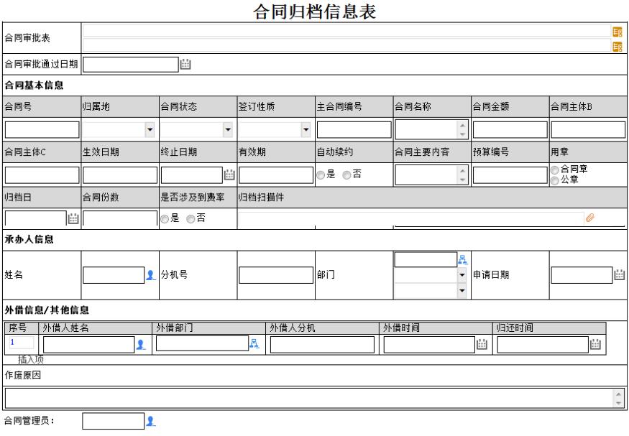The width and height of the screenshot is (629, 436).
Task: Click the 归档扫描件 attachment field
Action: (x=411, y=219)
